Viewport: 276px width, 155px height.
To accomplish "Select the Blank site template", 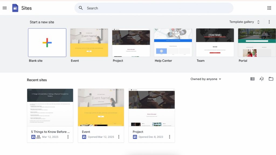I will 47,43.
